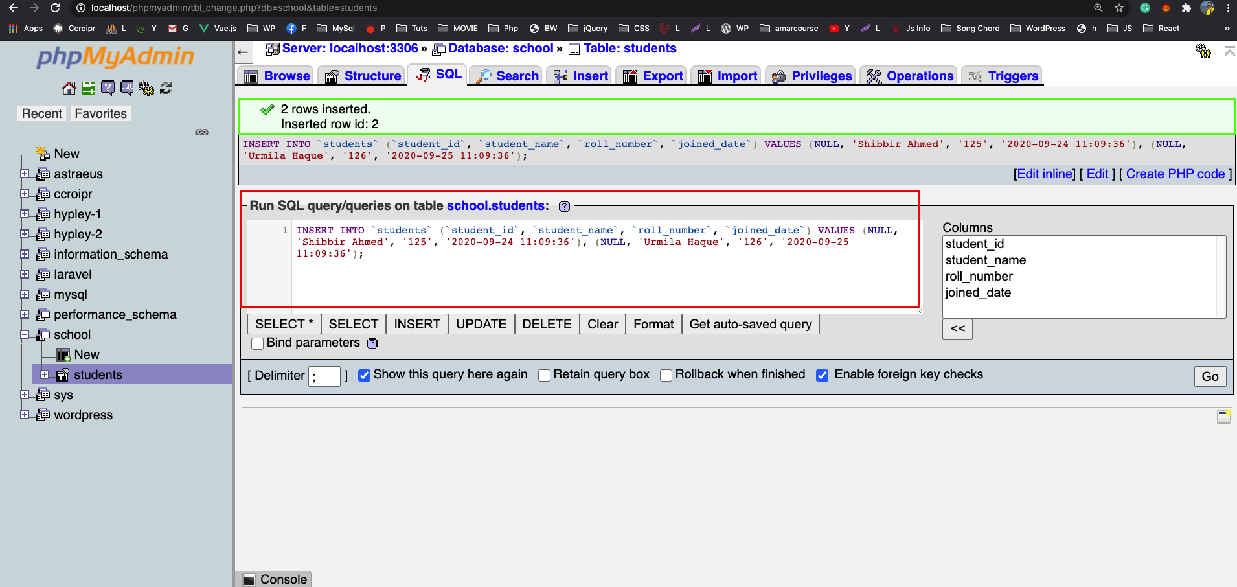The image size is (1237, 587).
Task: Open the Chrome three-dot menu
Action: coord(1228,8)
